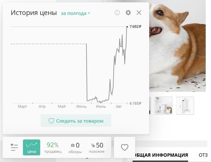Screen dimensions: 211x162
Task: Select the thumbnail with the dog and feeder
Action: click(163, 106)
